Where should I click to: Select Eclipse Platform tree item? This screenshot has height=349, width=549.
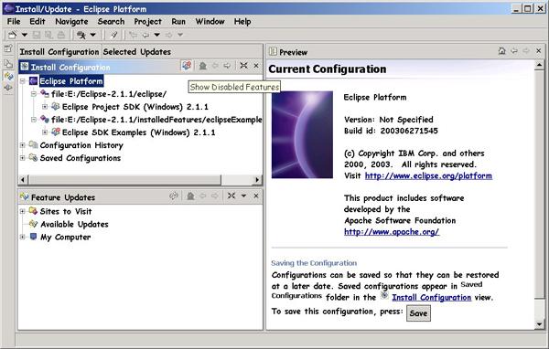(x=71, y=81)
